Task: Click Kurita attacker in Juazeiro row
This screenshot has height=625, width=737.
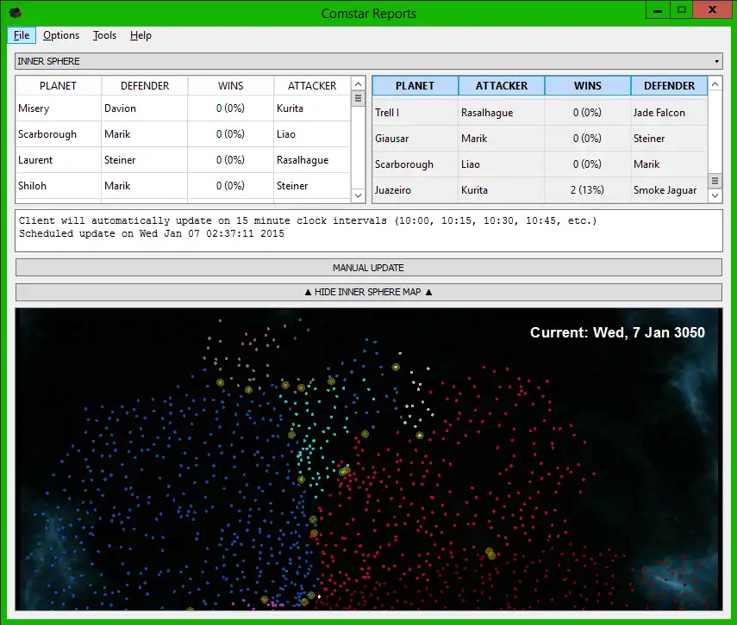Action: [x=502, y=190]
